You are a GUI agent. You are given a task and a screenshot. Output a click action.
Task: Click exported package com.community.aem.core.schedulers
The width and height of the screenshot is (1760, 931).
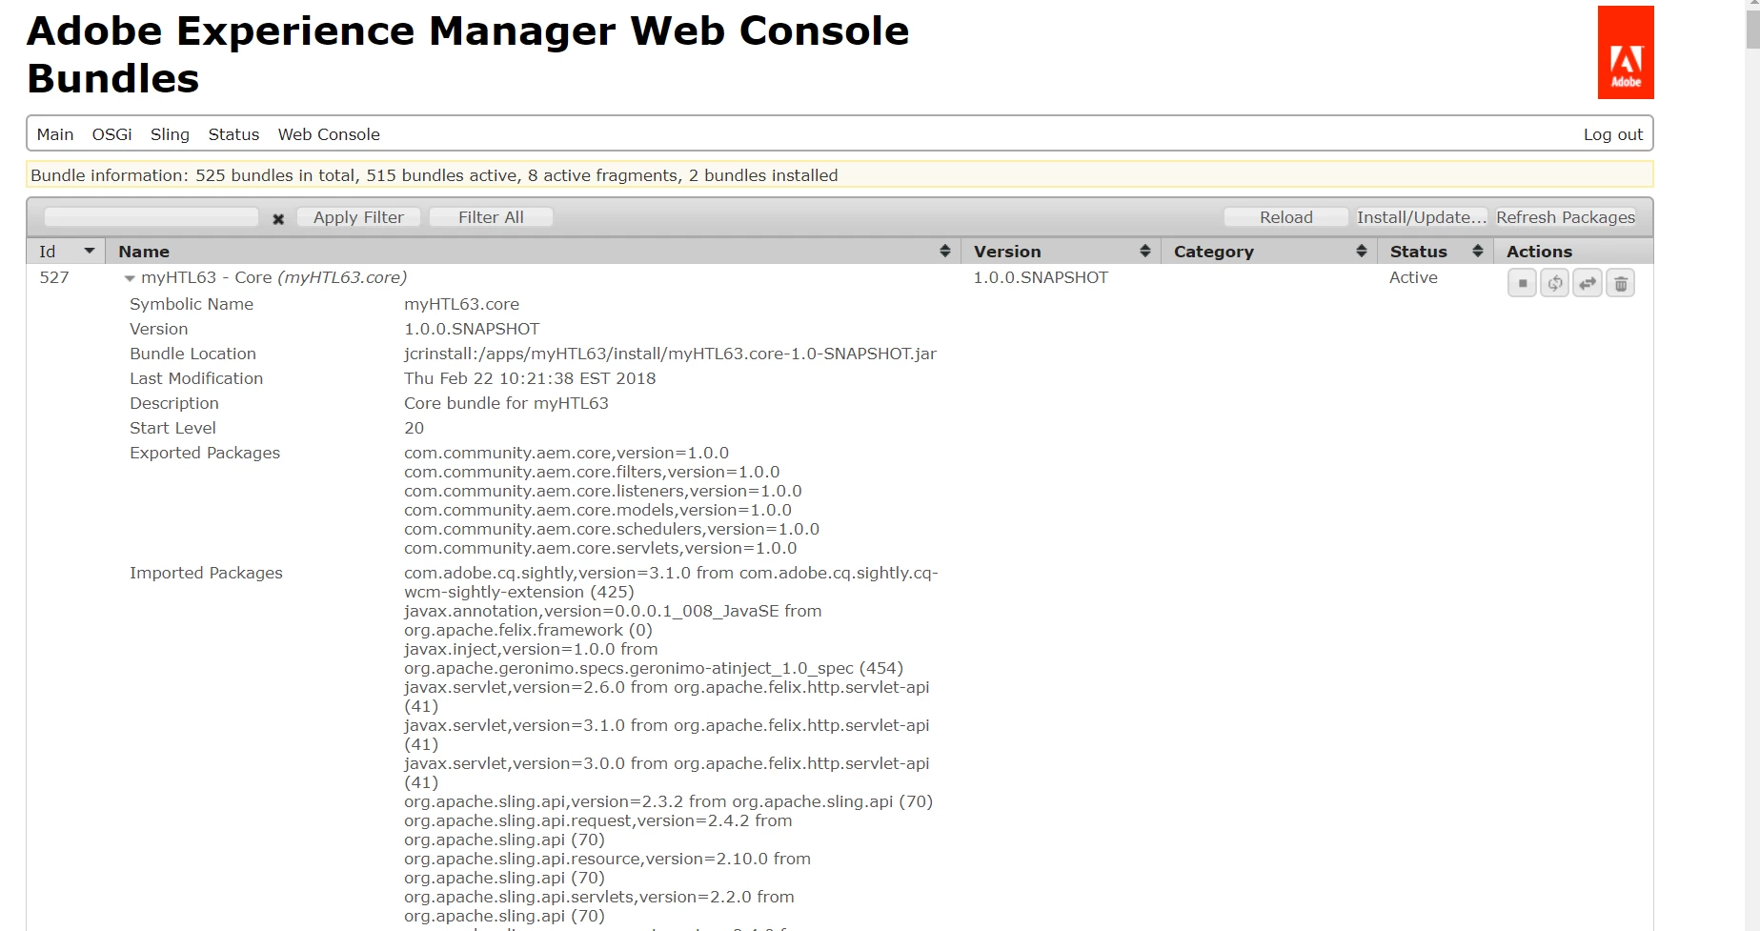pyautogui.click(x=612, y=529)
